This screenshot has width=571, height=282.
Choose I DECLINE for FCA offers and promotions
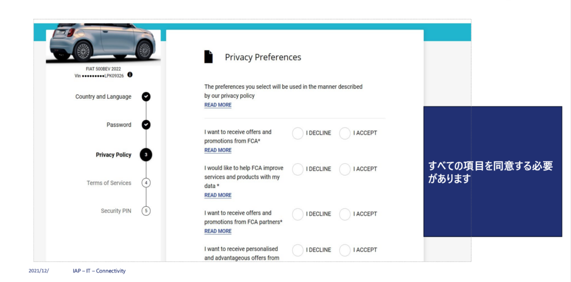(x=298, y=133)
